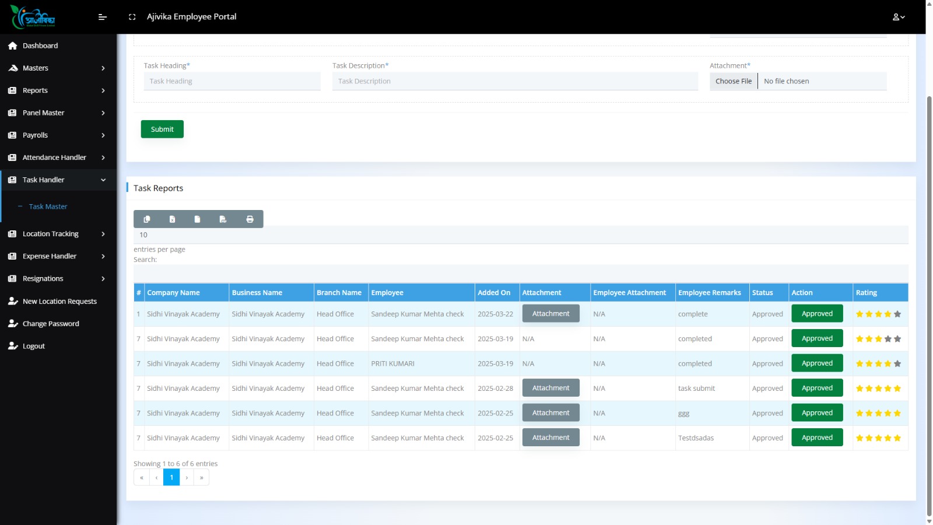Open Attachment for the 2025-03-22 task
933x525 pixels.
tap(550, 314)
